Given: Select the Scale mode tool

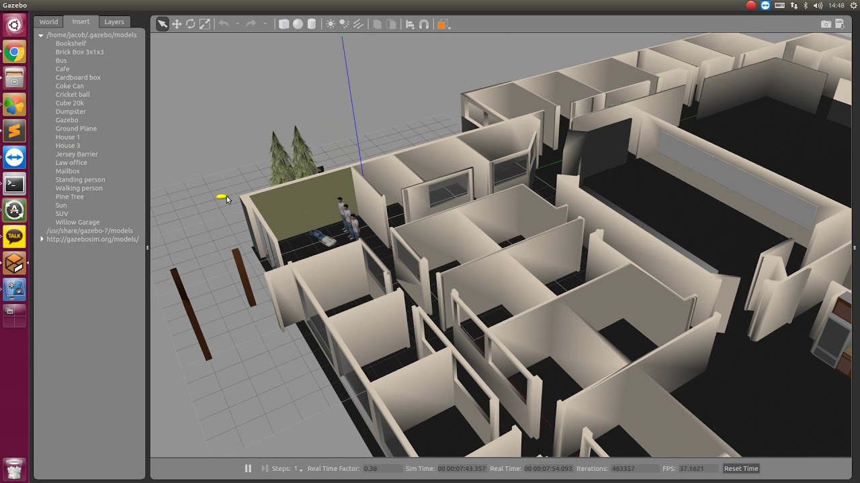Looking at the screenshot, I should [205, 24].
